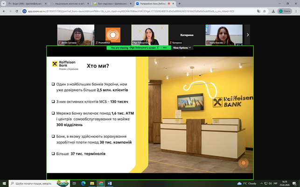The image size is (300, 187).
Task: Open Microsoft Word from the taskbar
Action: (110, 183)
